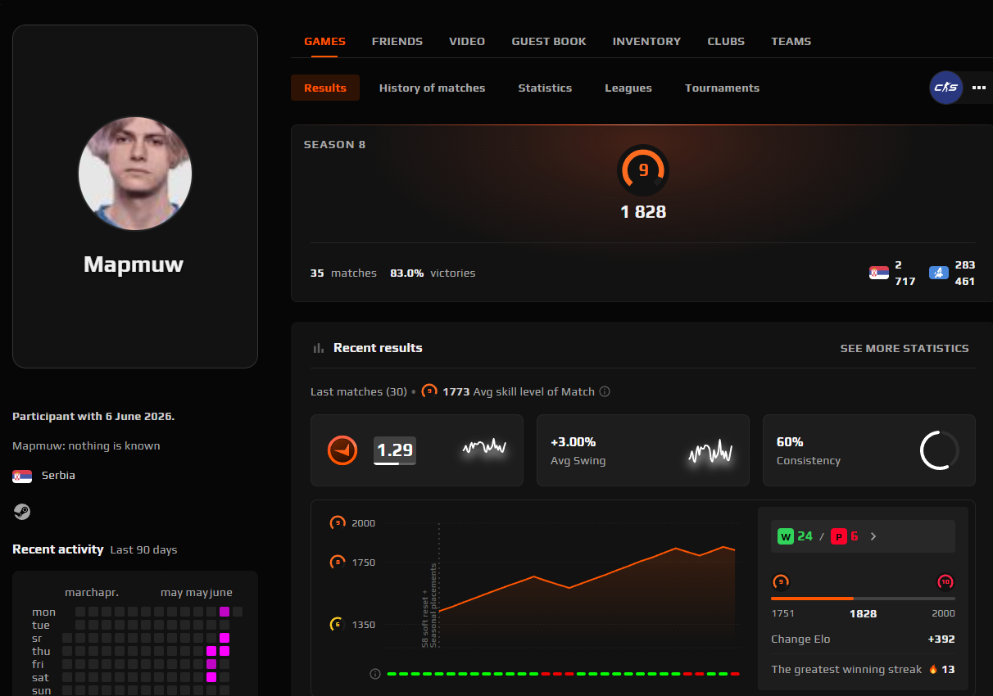Click the magenta activity cell in the sat row
The image size is (993, 696).
211,677
